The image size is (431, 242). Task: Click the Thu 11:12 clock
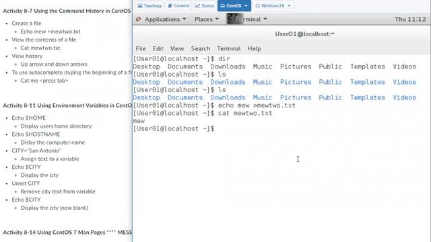pyautogui.click(x=410, y=19)
